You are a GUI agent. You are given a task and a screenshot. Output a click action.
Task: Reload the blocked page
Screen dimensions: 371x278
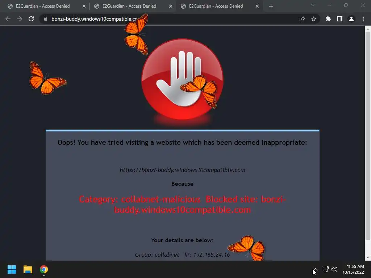(x=31, y=19)
